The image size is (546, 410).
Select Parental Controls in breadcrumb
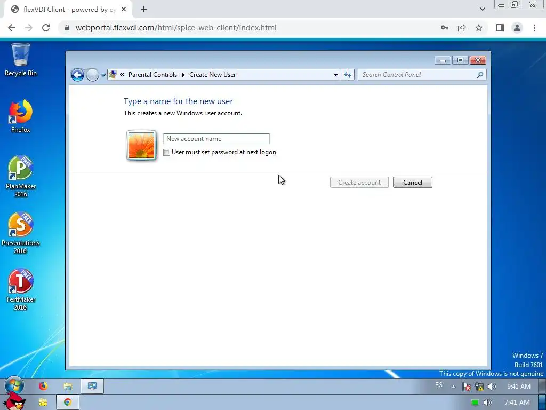click(x=152, y=75)
